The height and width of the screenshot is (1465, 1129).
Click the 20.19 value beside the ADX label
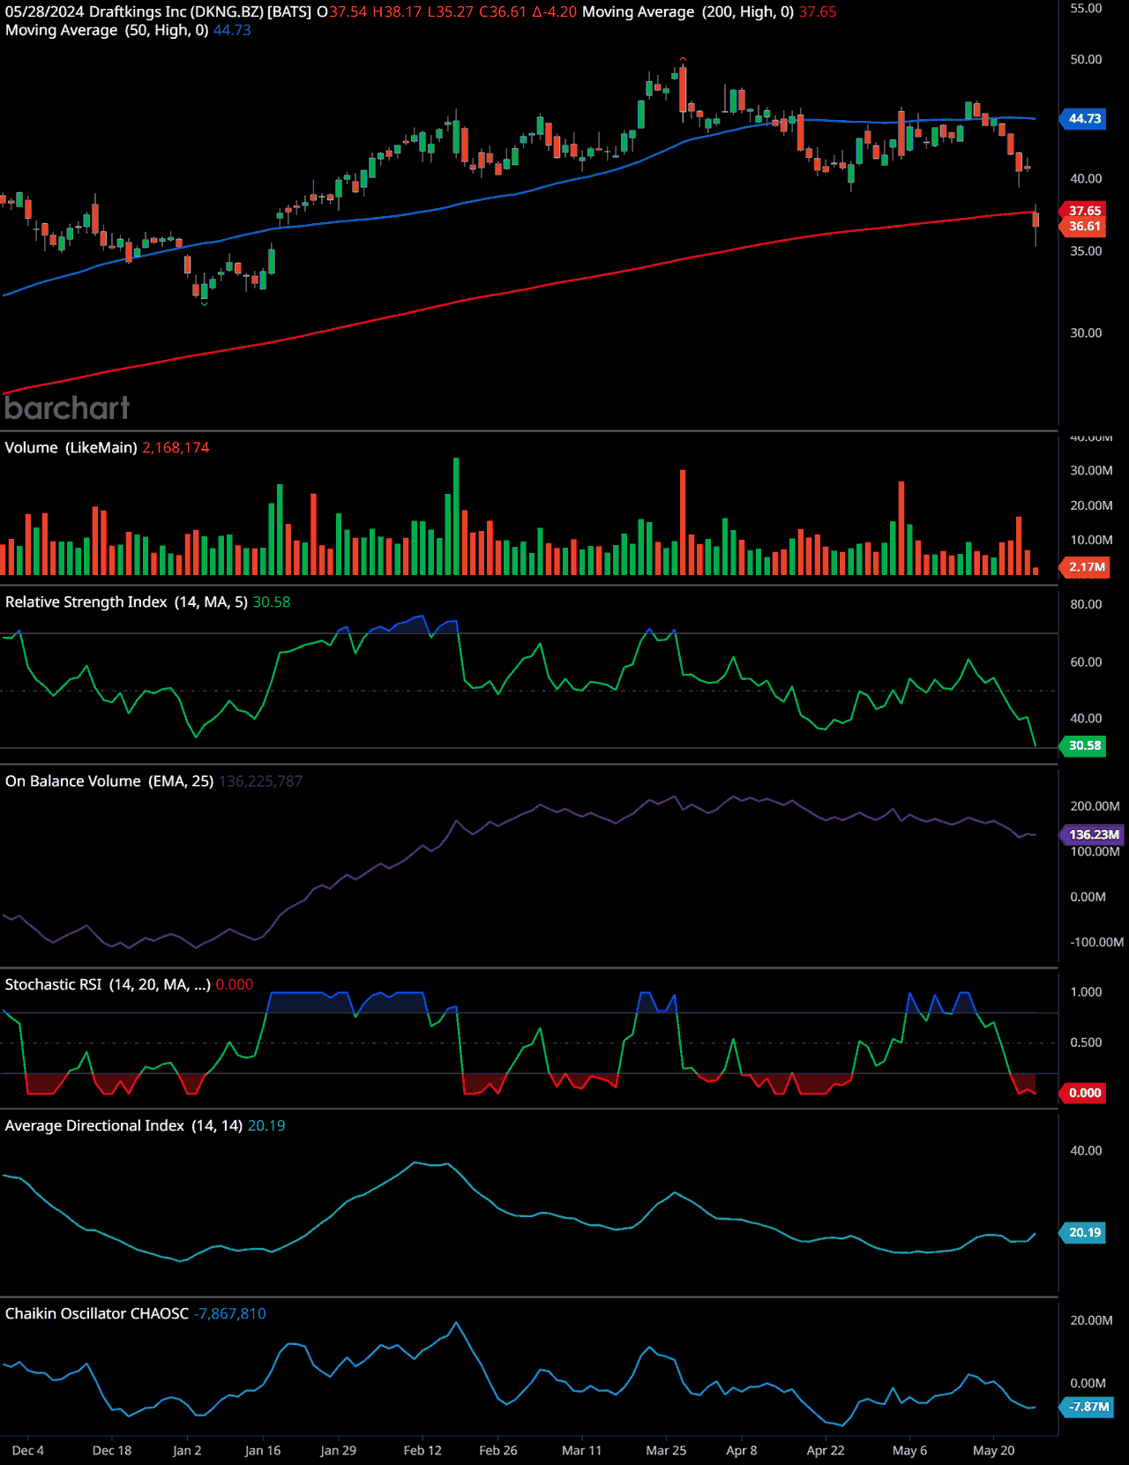tap(266, 1126)
